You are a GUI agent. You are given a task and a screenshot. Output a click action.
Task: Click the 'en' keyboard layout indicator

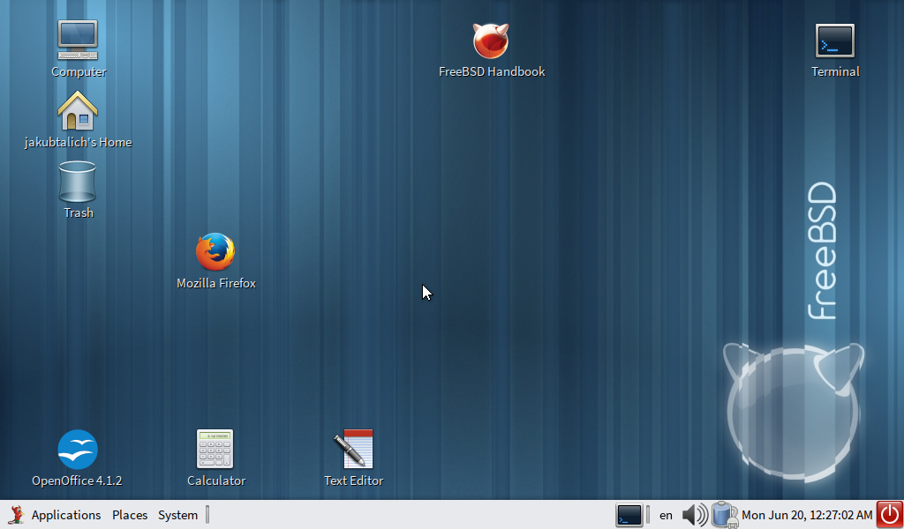[x=666, y=515]
